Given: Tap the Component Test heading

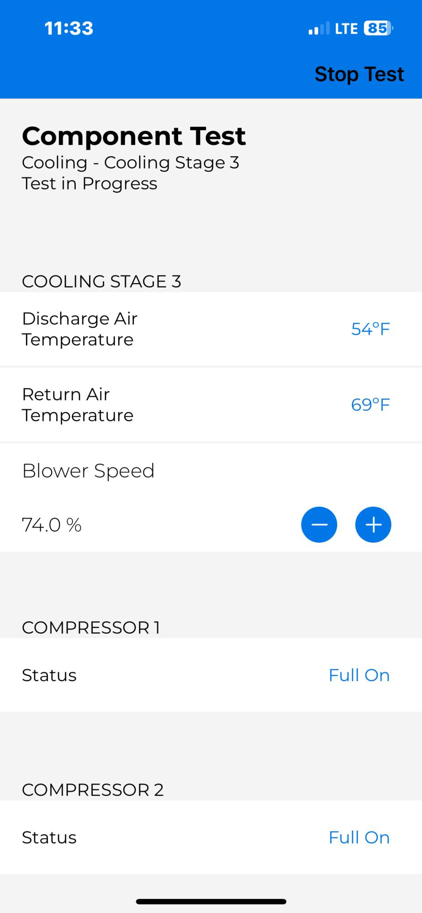Looking at the screenshot, I should (x=134, y=136).
